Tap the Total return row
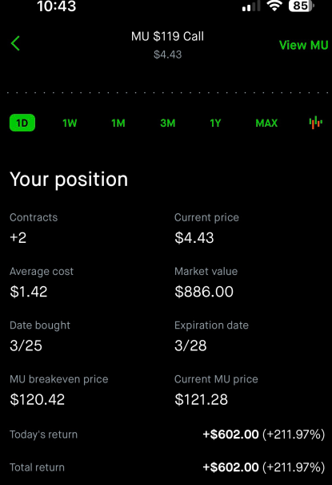This screenshot has width=332, height=485. coord(167,467)
